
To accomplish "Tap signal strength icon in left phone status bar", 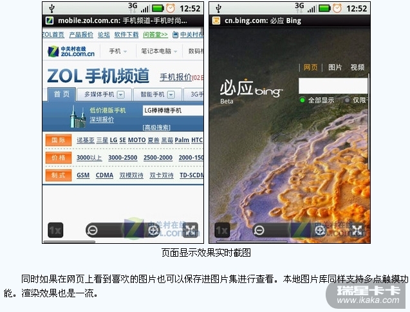I will [x=145, y=9].
